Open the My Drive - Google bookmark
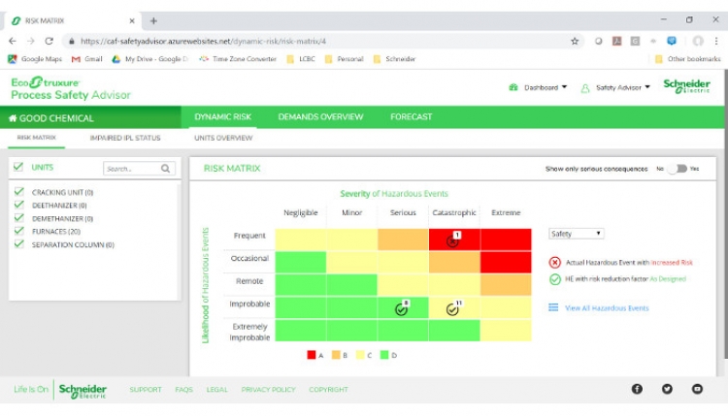Viewport: 728px width, 416px height. 149,59
